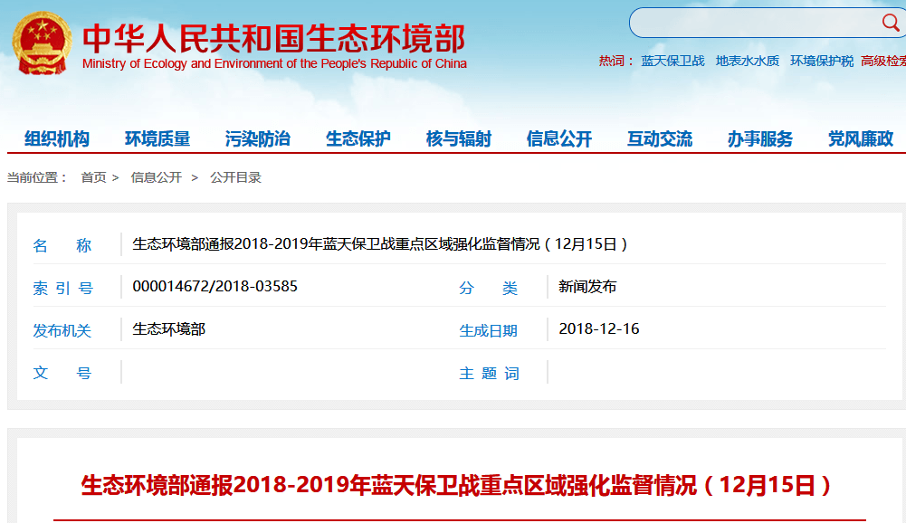Click the 信息公开 breadcrumb link

coord(156,177)
